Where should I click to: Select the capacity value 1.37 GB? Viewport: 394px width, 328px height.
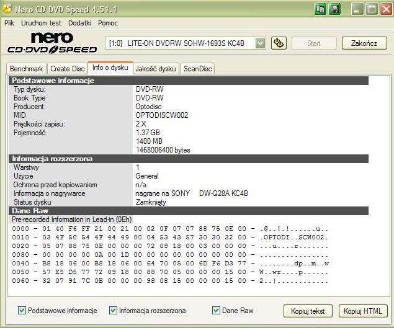[148, 133]
